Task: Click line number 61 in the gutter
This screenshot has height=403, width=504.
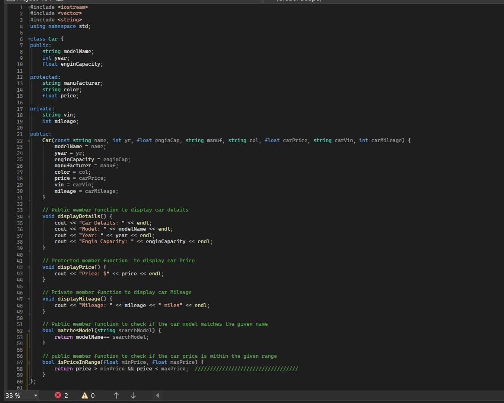Action: 20,388
